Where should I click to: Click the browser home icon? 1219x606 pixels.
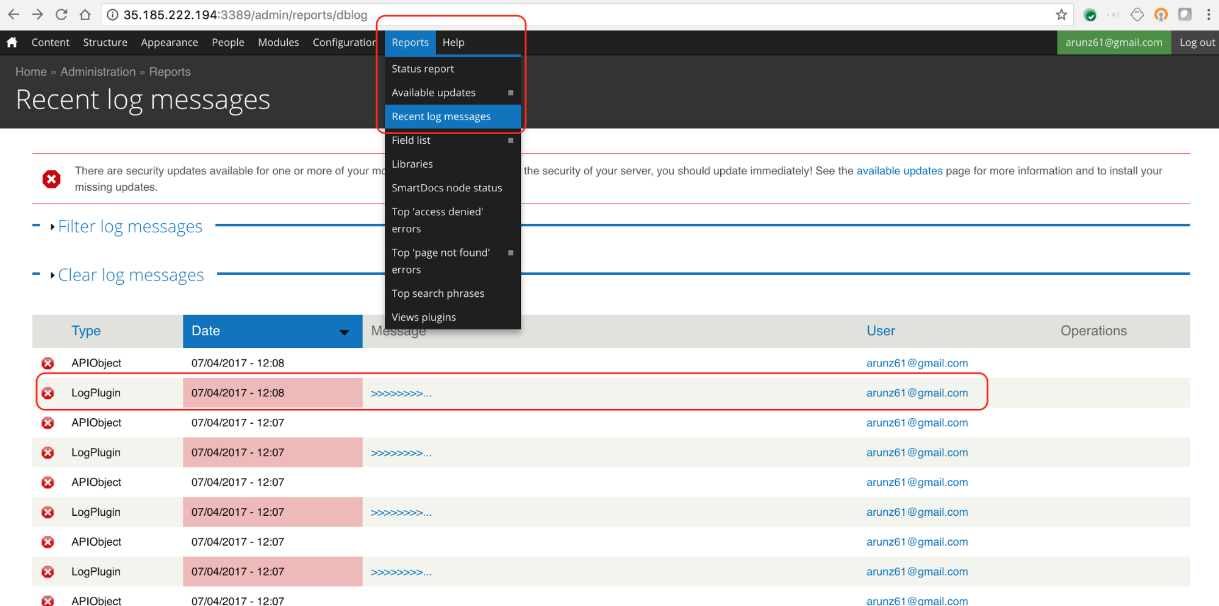click(85, 15)
